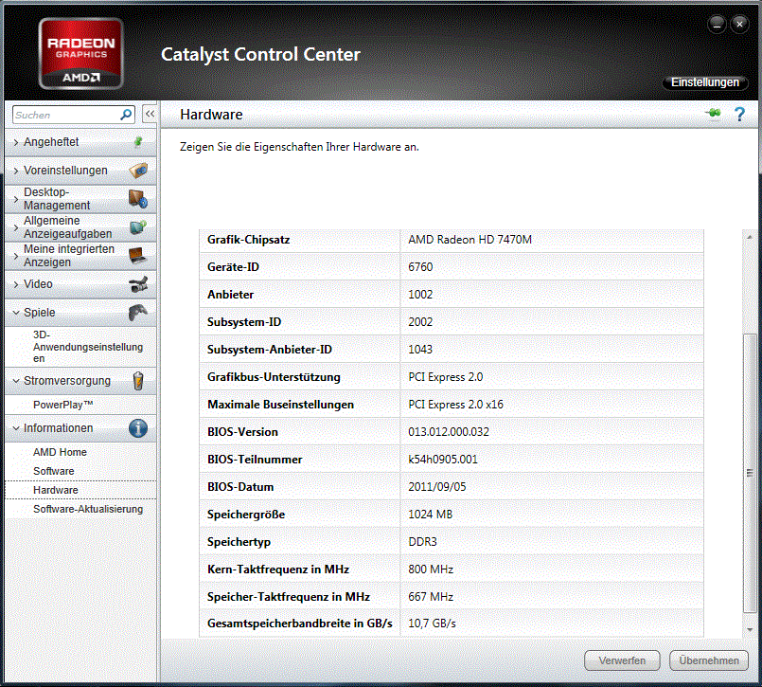Click the Geräte-ID value 6760
Screen dimensions: 762x687
coord(420,266)
